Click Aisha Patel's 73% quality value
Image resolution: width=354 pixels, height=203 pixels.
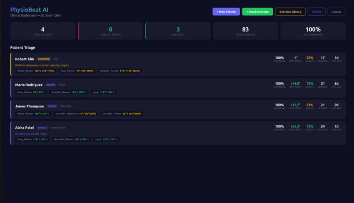pos(310,126)
